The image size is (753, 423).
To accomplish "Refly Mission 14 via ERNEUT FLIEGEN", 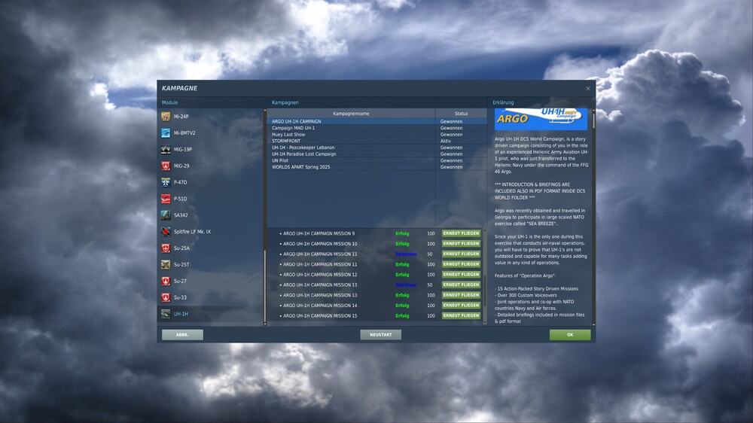I will point(461,306).
